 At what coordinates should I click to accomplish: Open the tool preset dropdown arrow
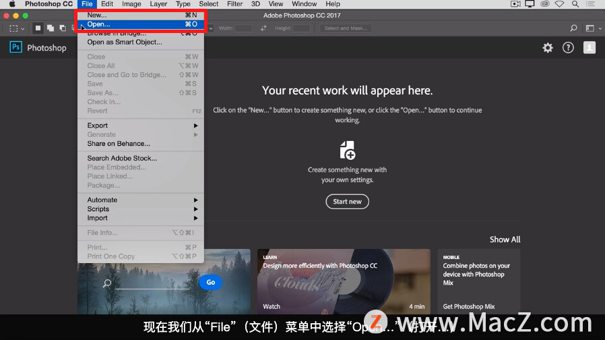23,28
